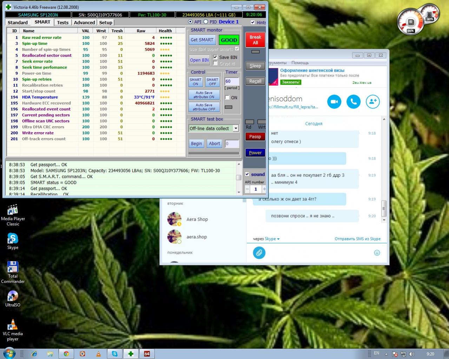Switch to Victoria in the taskbar
The width and height of the screenshot is (449, 359).
(x=131, y=354)
